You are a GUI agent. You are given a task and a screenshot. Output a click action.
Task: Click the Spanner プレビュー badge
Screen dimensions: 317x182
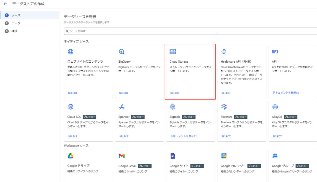138,117
